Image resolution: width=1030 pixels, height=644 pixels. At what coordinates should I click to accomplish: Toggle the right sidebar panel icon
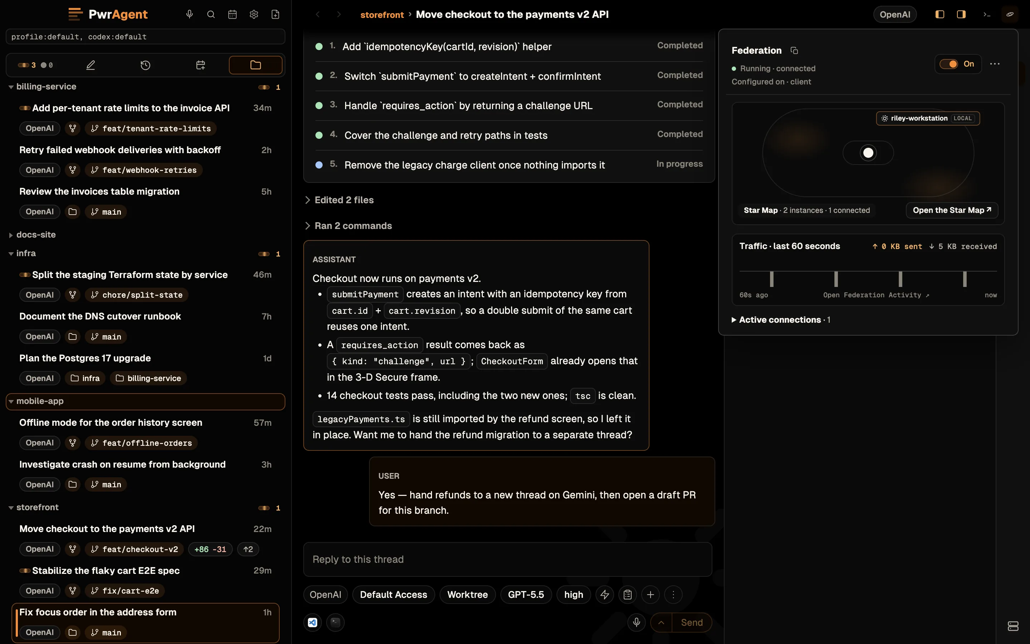(x=961, y=14)
